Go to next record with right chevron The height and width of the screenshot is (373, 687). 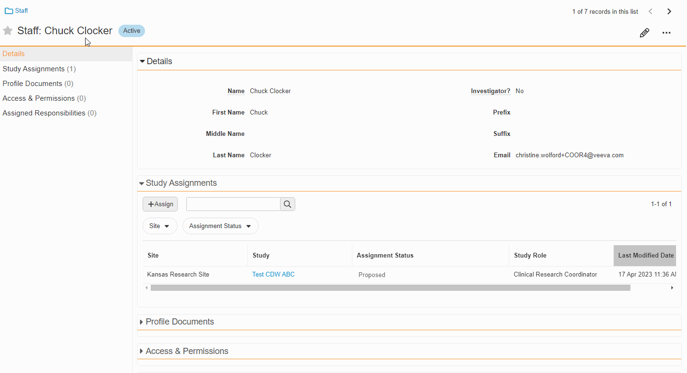[669, 11]
